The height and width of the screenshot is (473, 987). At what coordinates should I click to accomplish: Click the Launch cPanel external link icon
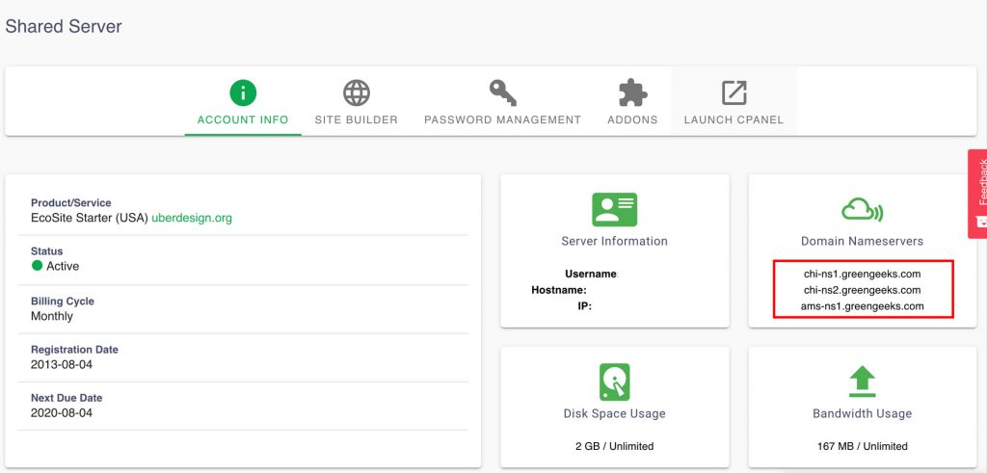tap(734, 92)
